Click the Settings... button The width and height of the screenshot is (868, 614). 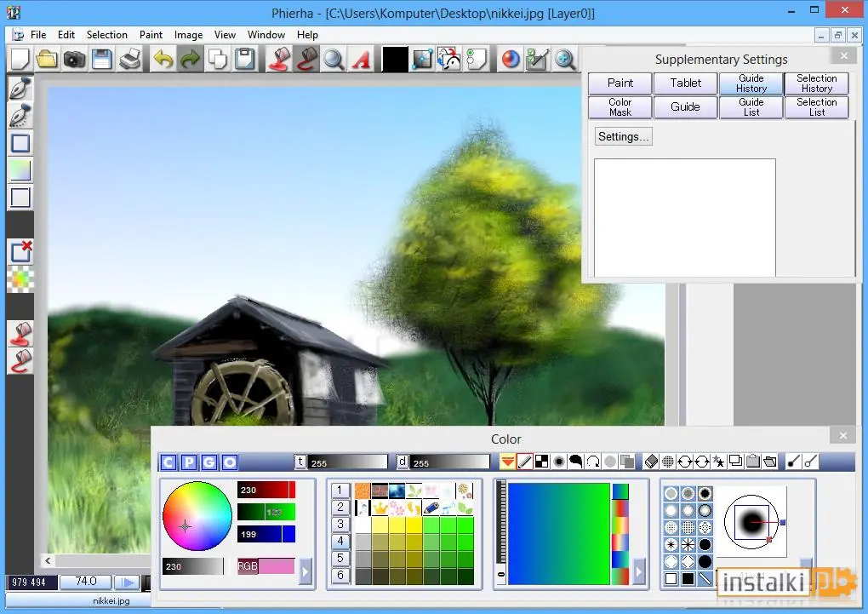tap(623, 136)
